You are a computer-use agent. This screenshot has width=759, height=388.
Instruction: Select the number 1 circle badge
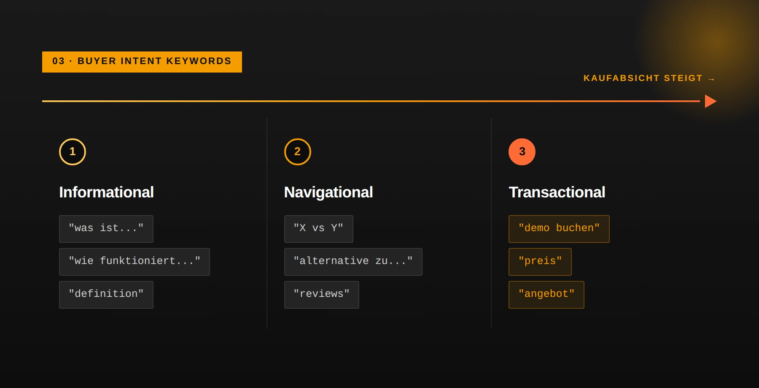coord(73,152)
